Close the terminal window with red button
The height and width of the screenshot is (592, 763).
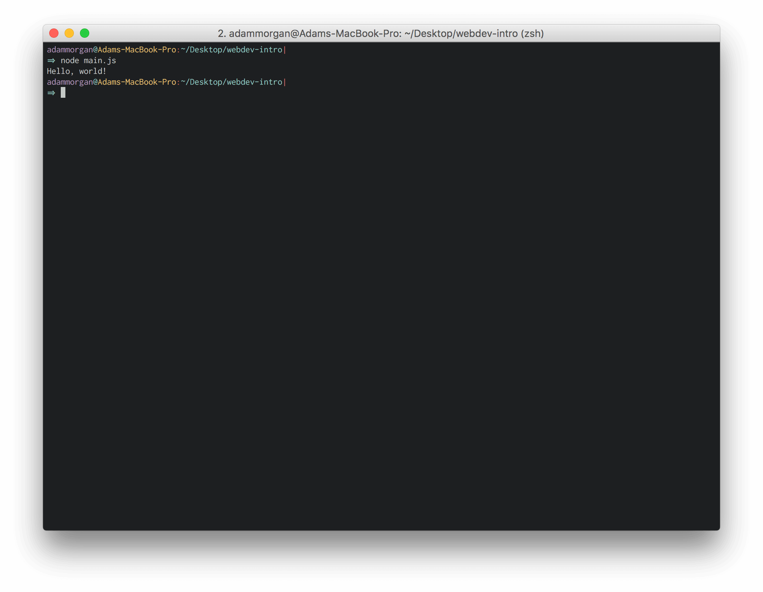click(x=54, y=33)
